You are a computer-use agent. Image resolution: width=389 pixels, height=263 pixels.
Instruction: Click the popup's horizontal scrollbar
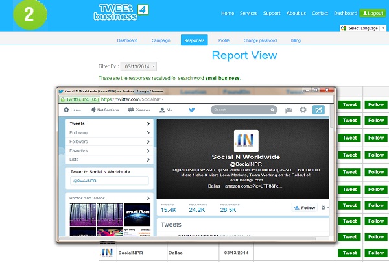point(187,238)
